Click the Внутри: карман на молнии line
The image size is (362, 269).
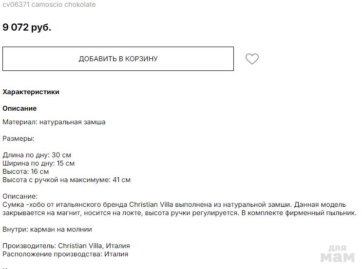(47, 229)
